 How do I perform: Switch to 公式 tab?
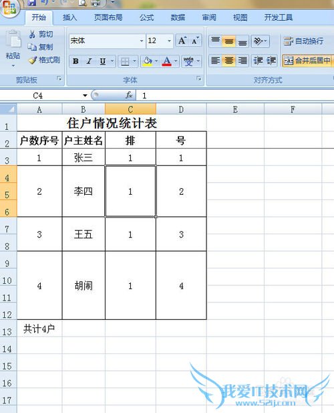[x=146, y=17]
